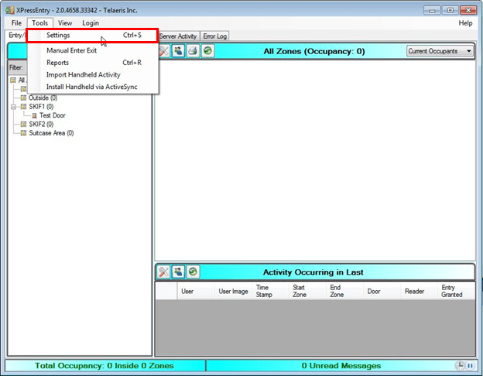Image resolution: width=483 pixels, height=376 pixels.
Task: Click the pause icon in status bar
Action: 470,365
